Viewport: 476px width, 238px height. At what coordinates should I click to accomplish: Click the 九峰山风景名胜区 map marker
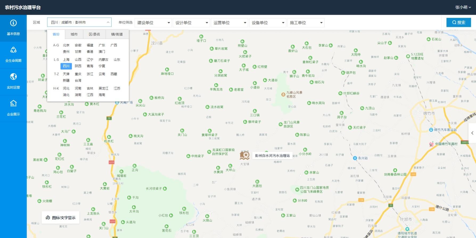coord(283,95)
